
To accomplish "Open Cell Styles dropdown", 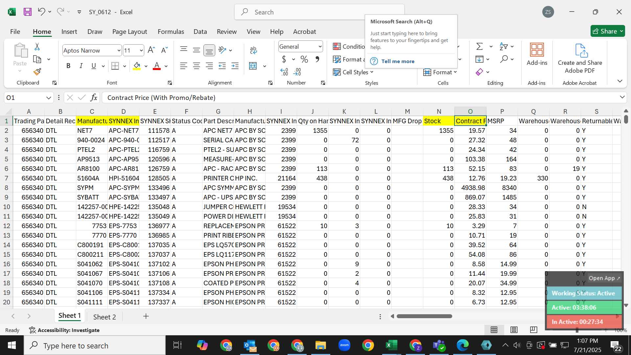I will click(x=353, y=72).
